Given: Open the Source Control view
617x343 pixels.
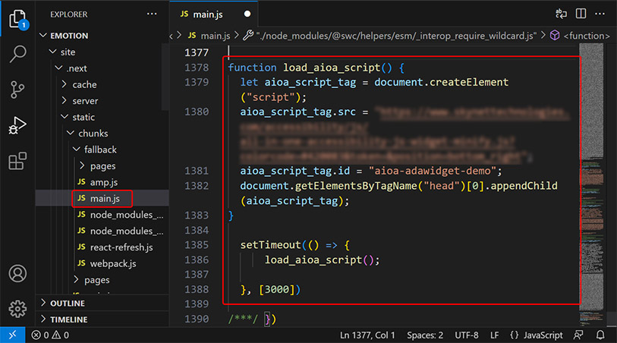Looking at the screenshot, I should point(17,90).
